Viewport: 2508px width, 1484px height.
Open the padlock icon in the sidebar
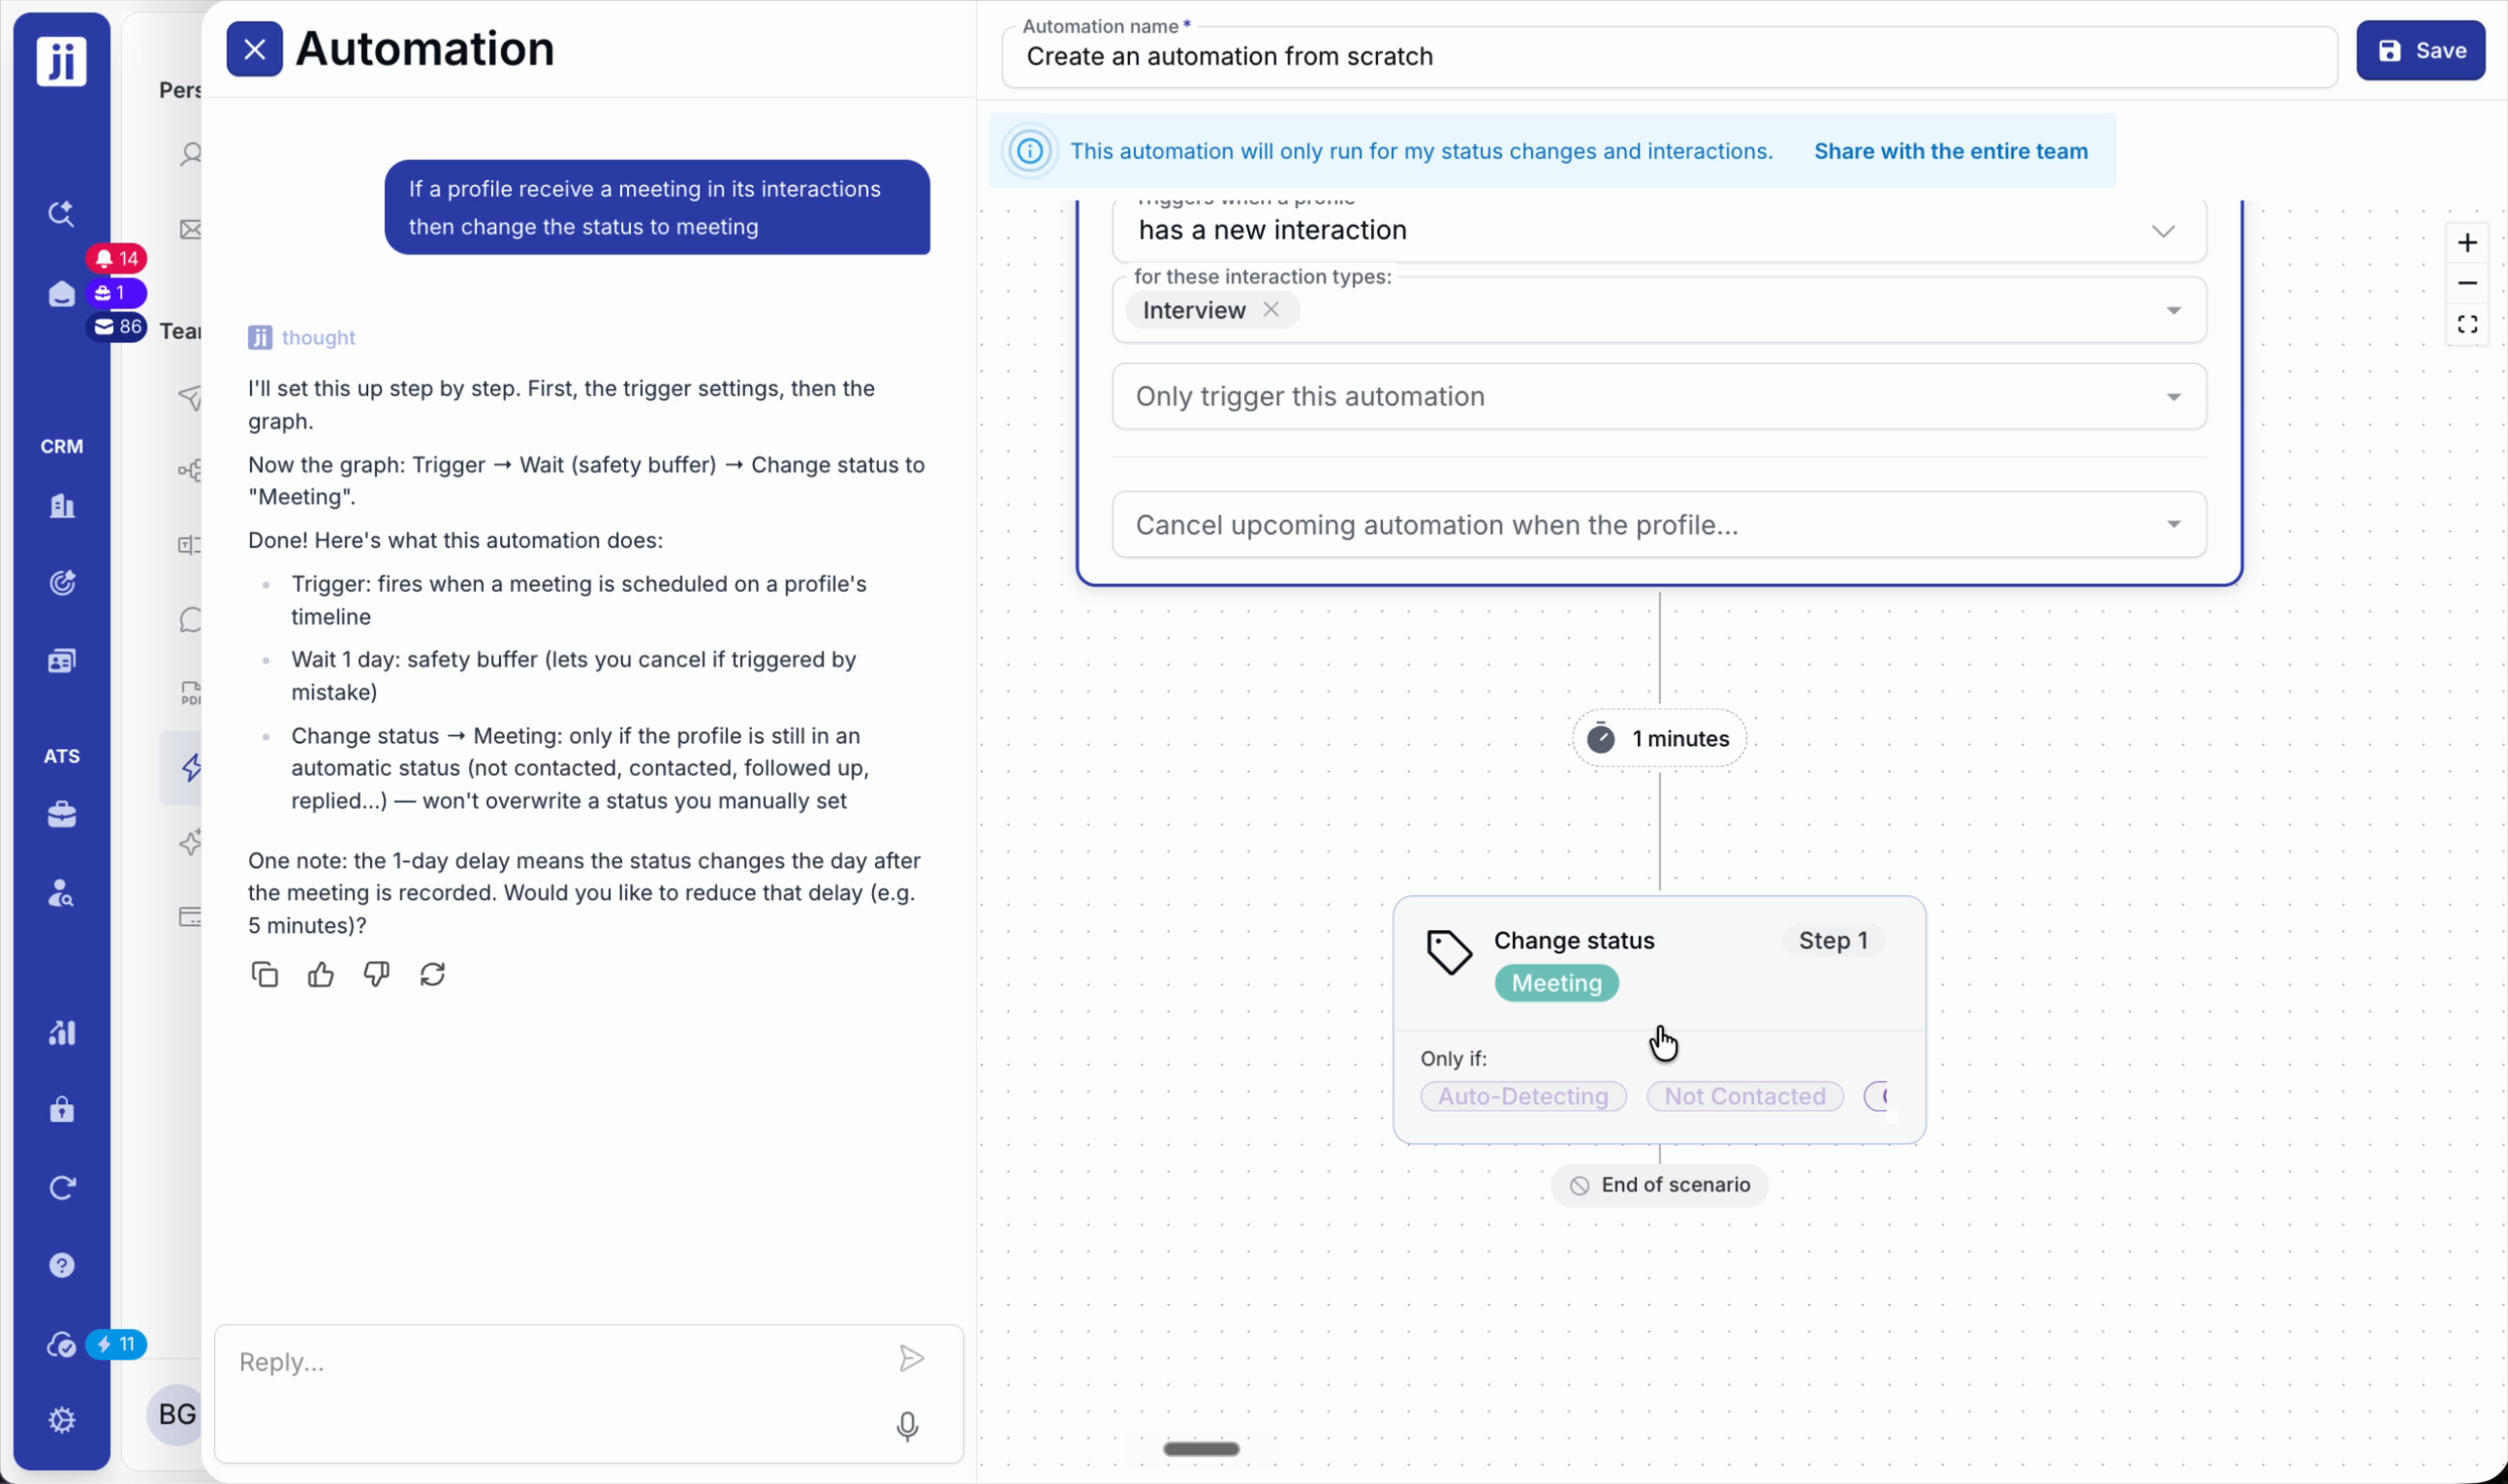[x=62, y=1110]
